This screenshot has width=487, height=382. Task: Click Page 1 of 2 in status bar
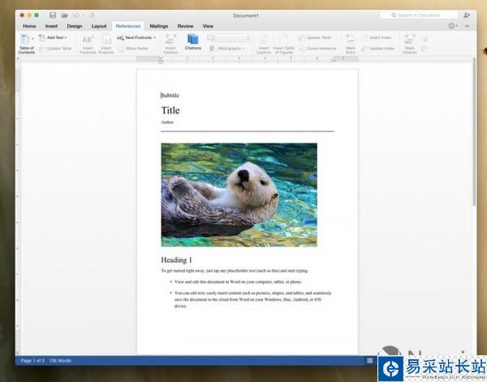click(32, 361)
